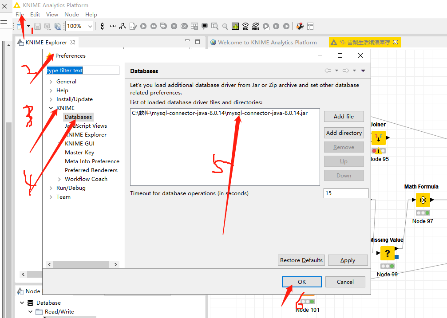Image resolution: width=447 pixels, height=318 pixels.
Task: Expand the Install/Update preferences category
Action: coord(51,99)
